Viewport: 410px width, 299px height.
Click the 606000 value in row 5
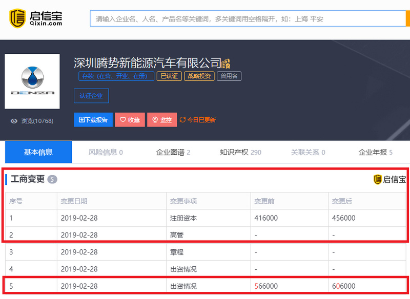click(x=343, y=286)
